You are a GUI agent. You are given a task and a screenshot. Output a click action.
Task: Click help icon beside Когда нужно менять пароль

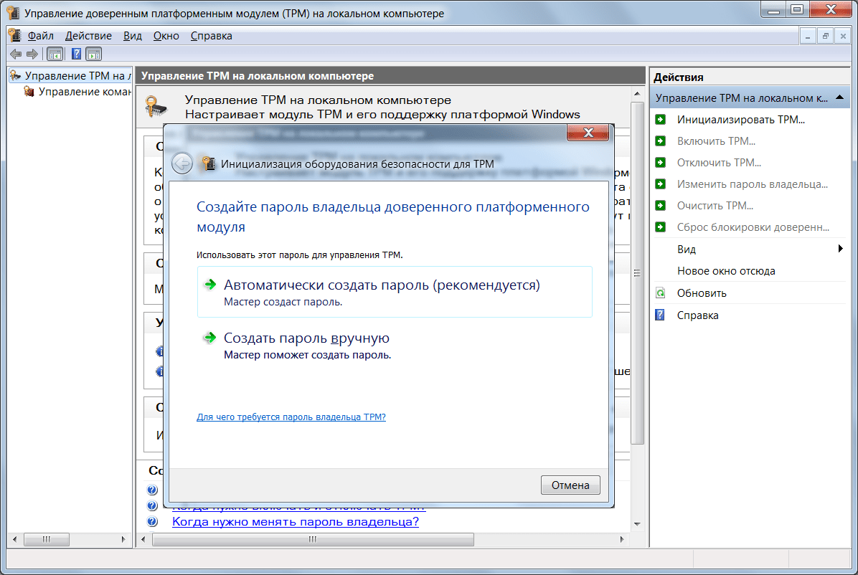(152, 521)
